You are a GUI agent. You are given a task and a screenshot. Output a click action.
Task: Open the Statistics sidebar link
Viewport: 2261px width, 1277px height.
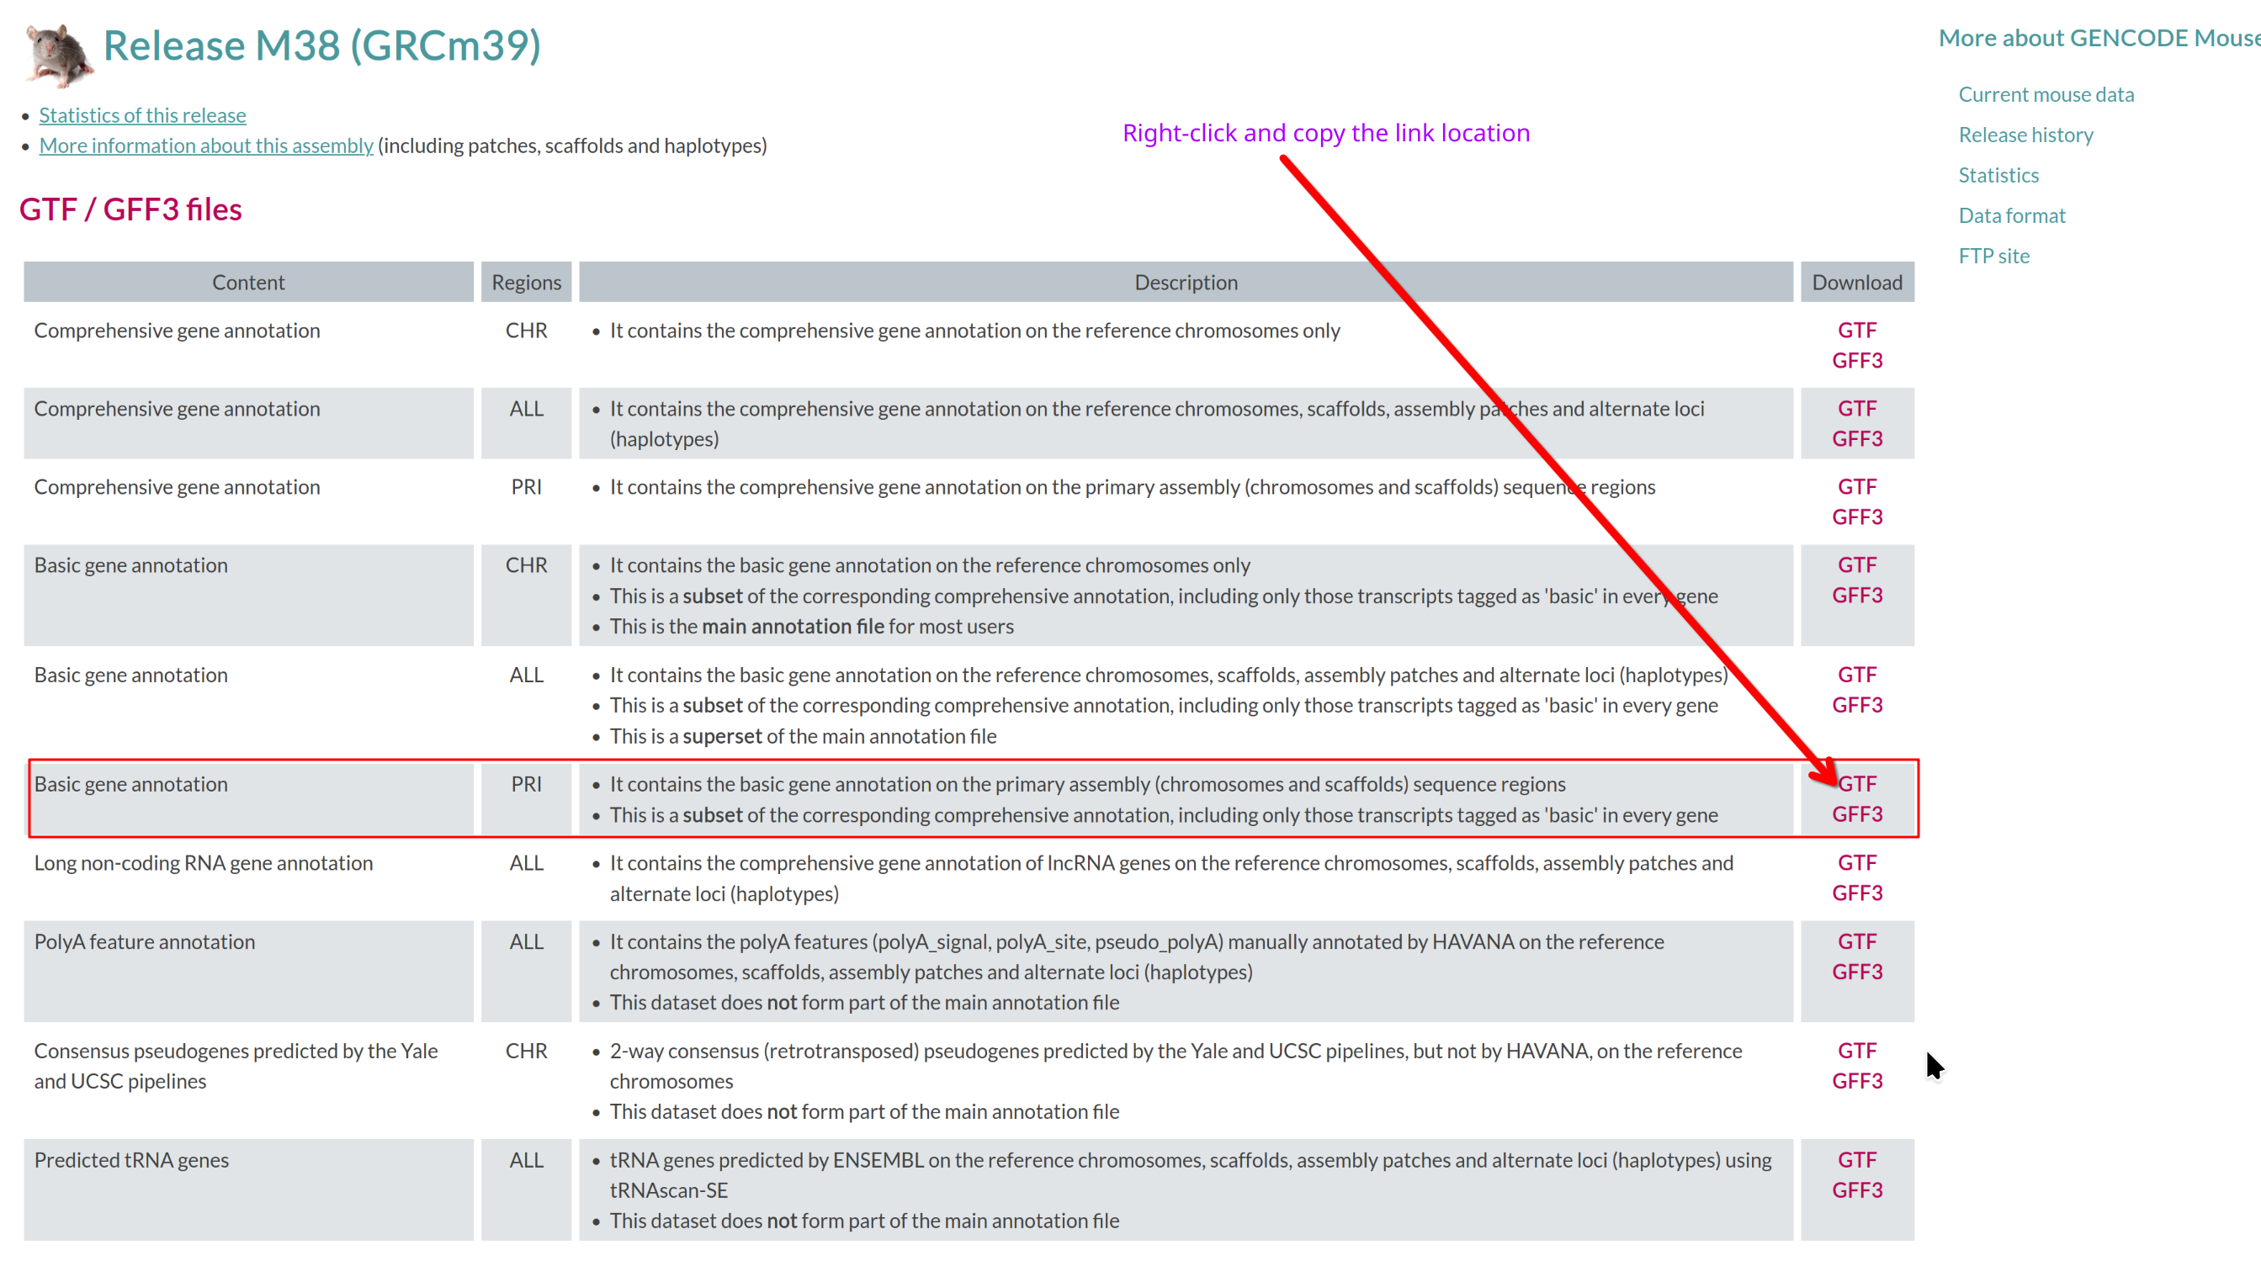(x=1998, y=175)
